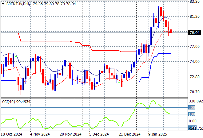
Task: Click the 21 Dec 2024 date label
Action: (x=129, y=134)
